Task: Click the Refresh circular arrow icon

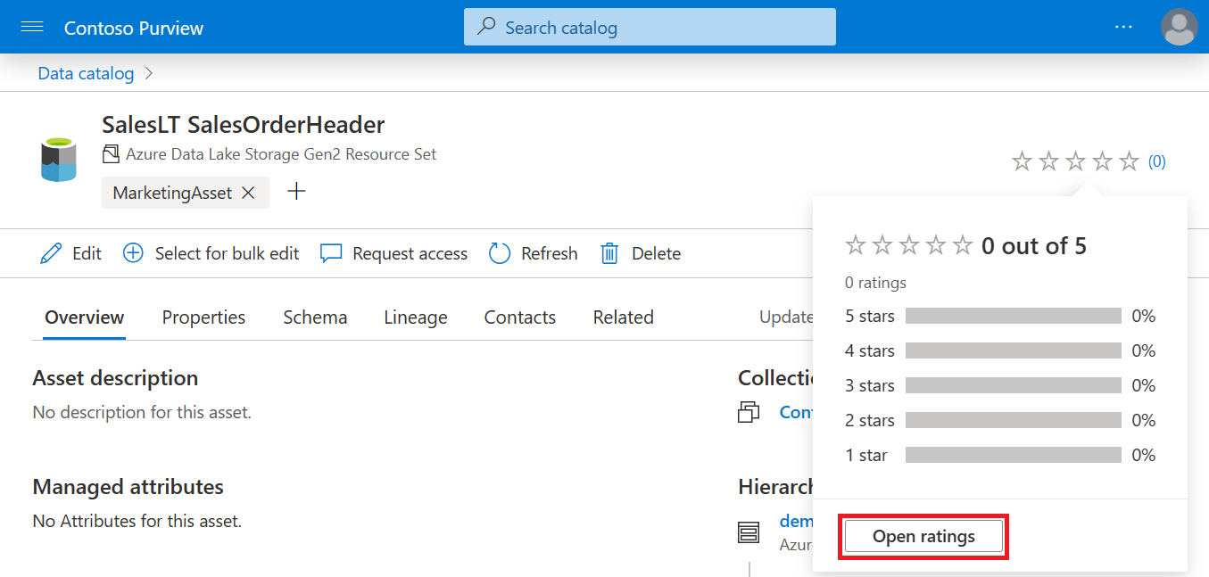Action: pyautogui.click(x=499, y=253)
